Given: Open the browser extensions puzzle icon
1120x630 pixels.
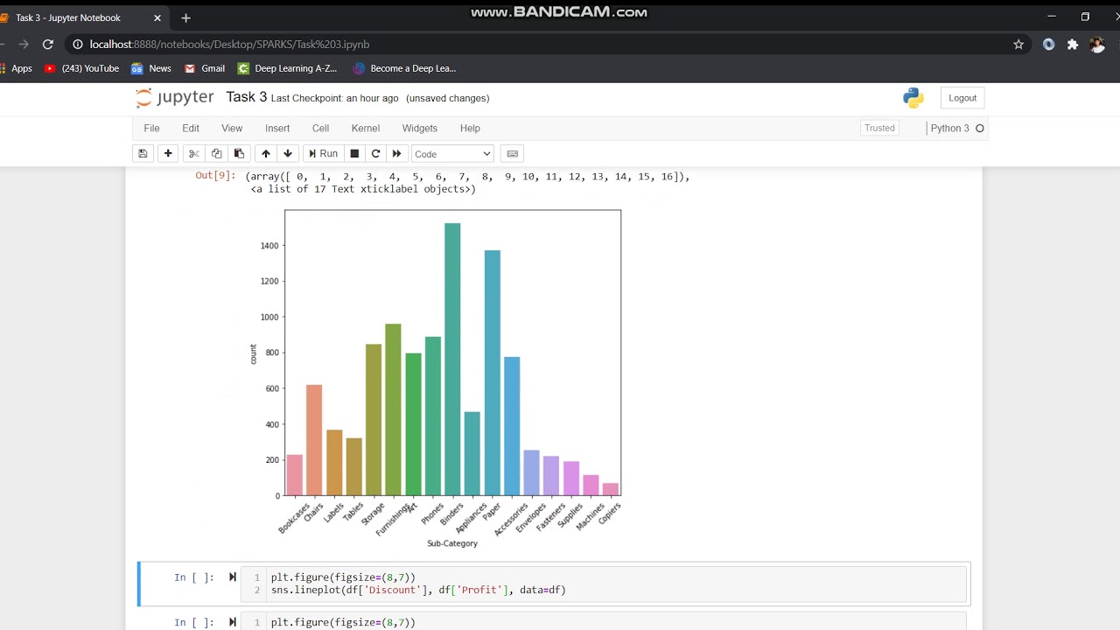Looking at the screenshot, I should 1073,44.
